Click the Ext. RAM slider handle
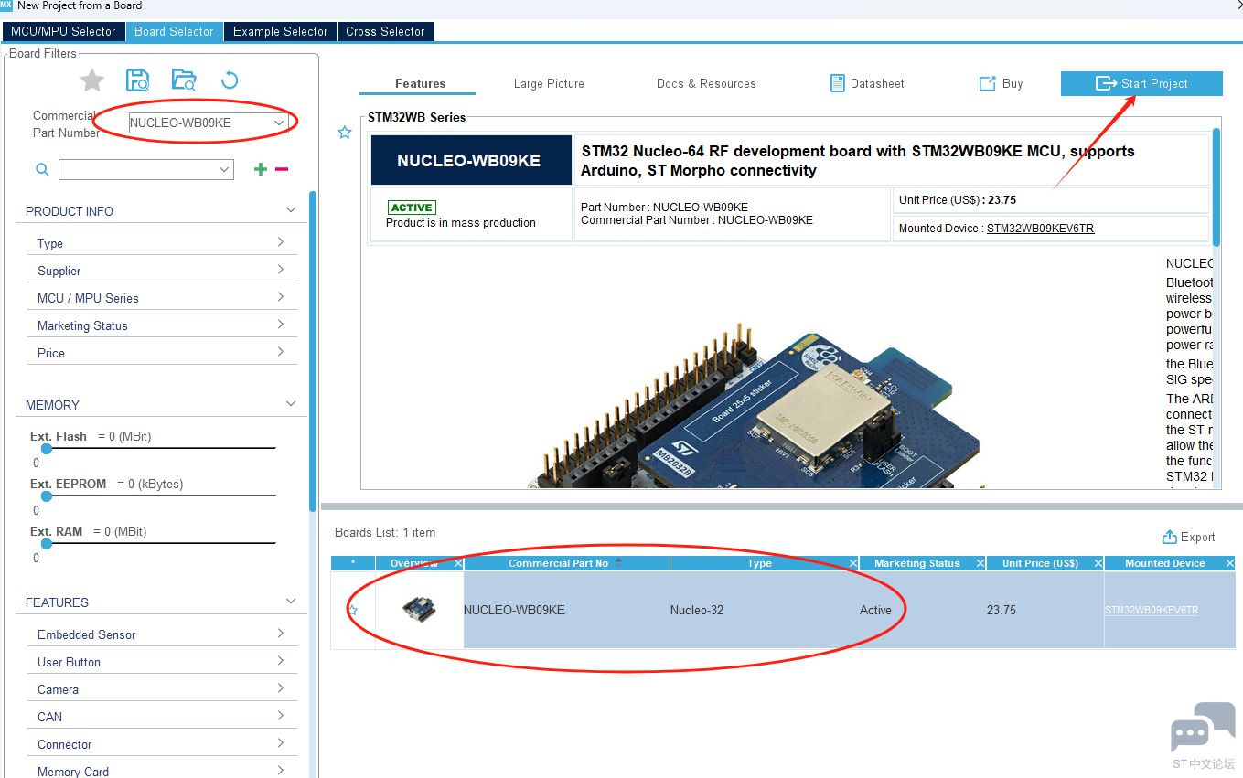Viewport: 1243px width, 778px height. coord(47,543)
